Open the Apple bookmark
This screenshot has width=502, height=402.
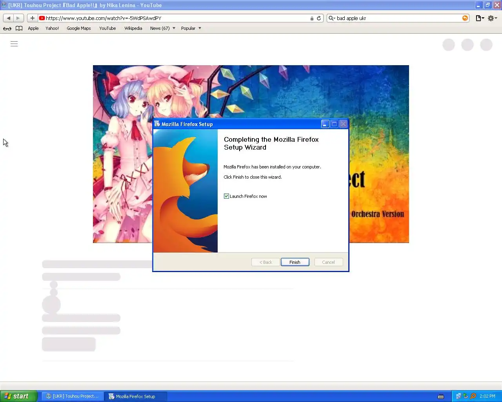coord(33,28)
